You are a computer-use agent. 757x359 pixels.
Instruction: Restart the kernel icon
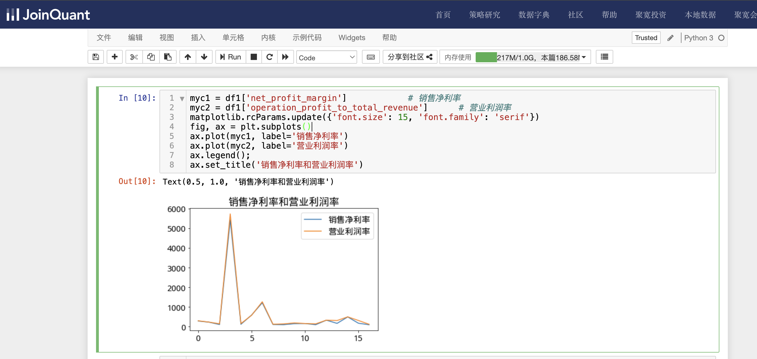270,57
